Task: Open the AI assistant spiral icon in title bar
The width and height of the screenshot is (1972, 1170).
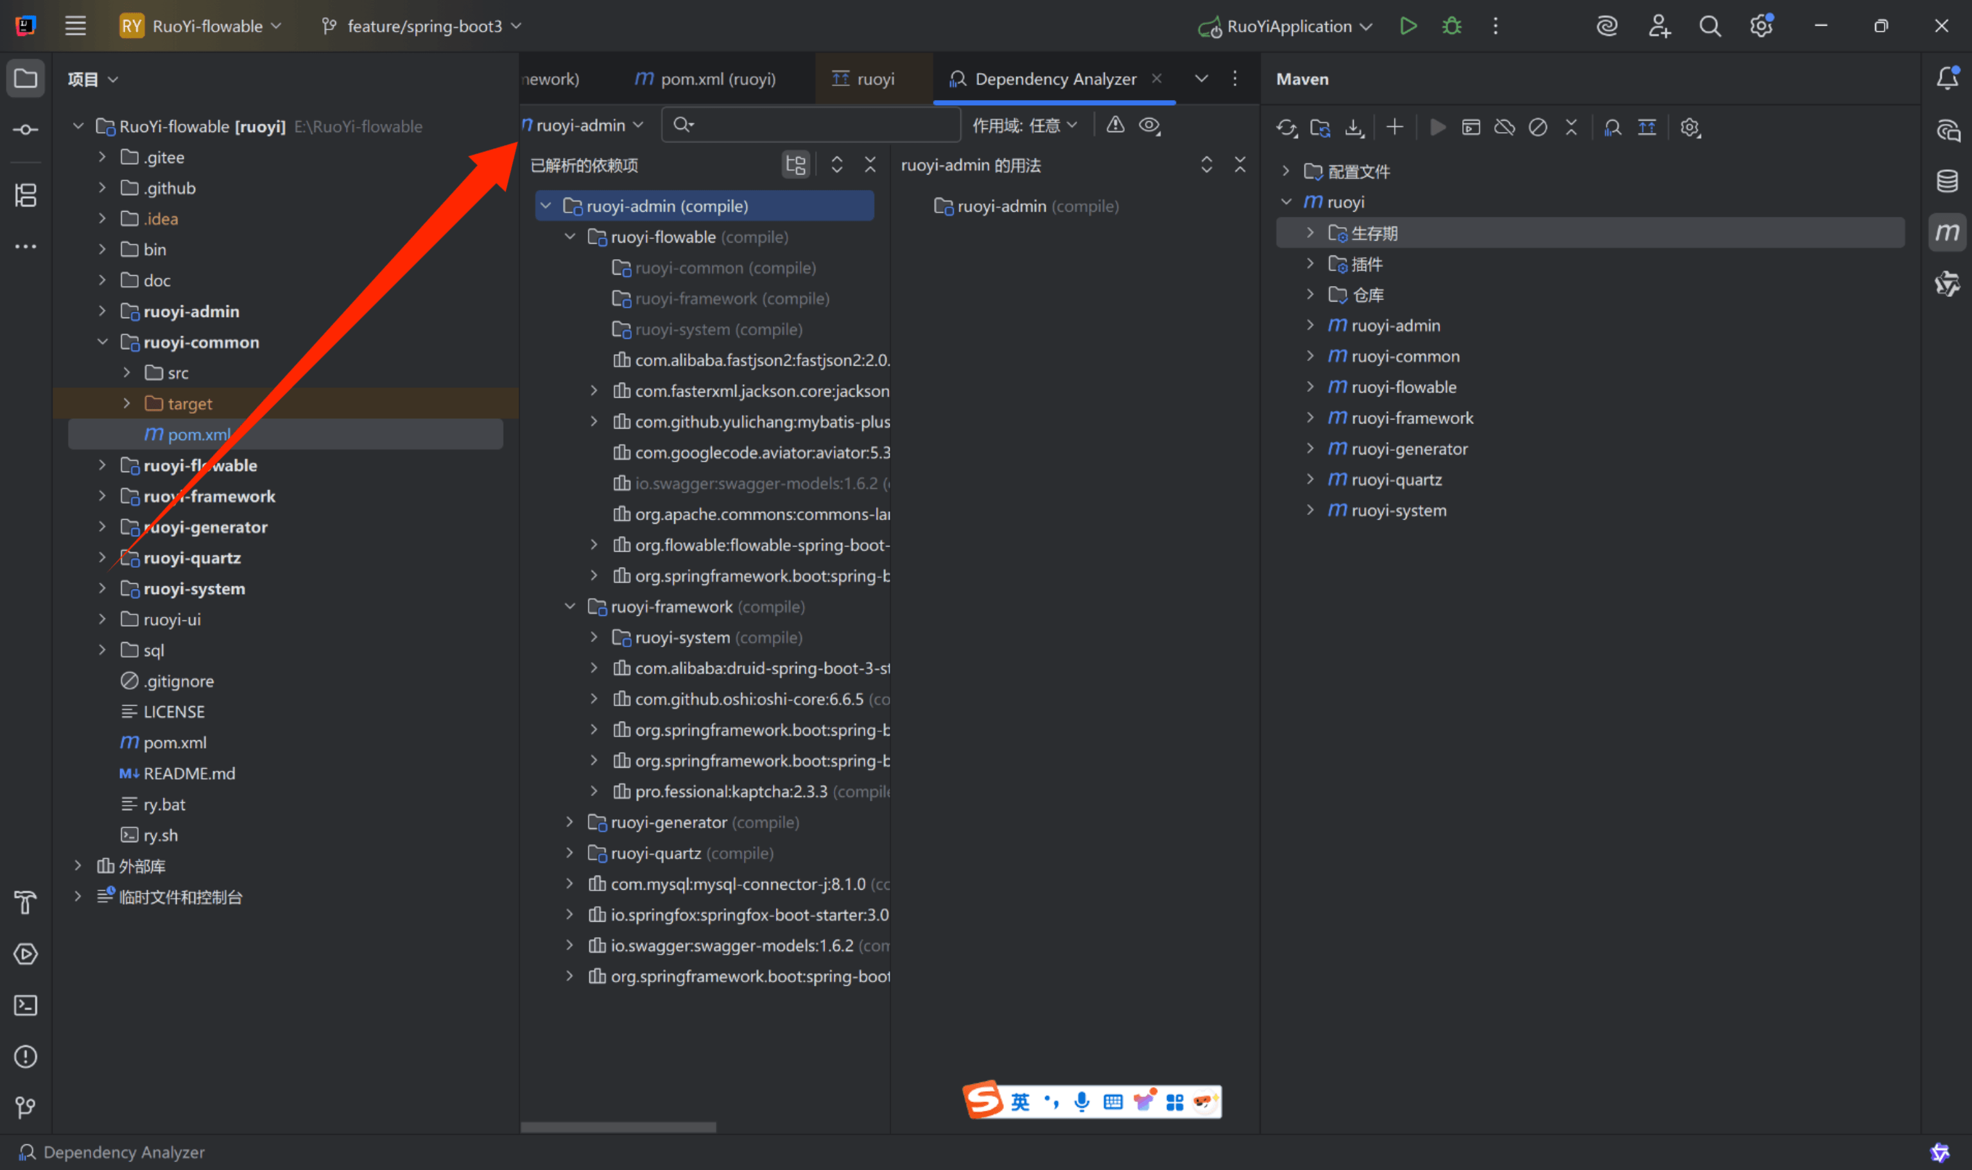Action: [x=1607, y=26]
